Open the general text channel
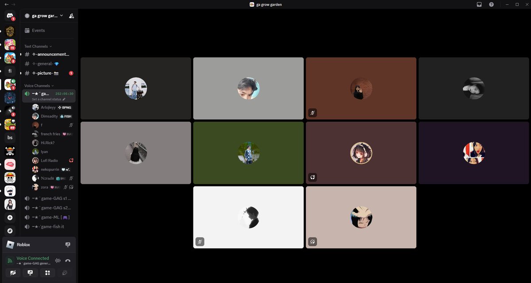Screen dimensions: 531x283 (x=49, y=64)
